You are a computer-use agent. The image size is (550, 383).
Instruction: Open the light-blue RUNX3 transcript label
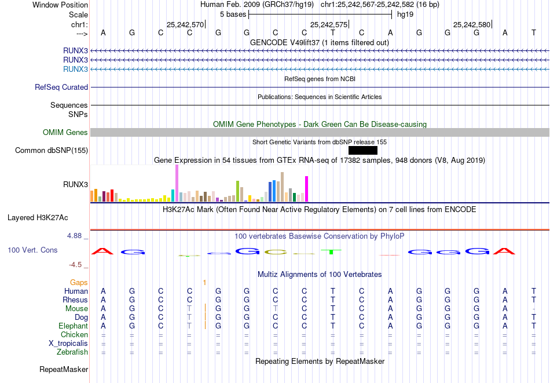click(x=75, y=69)
